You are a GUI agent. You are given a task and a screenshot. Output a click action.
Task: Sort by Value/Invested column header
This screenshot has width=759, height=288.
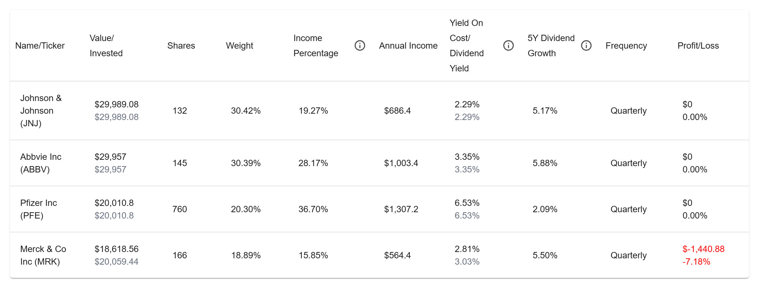click(x=106, y=45)
